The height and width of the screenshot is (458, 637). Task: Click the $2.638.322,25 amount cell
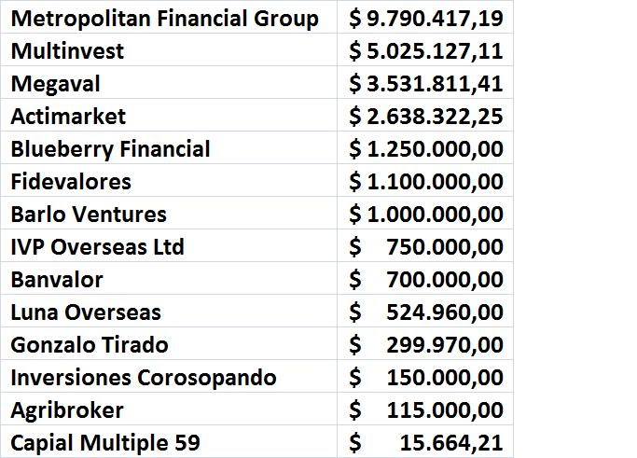425,116
